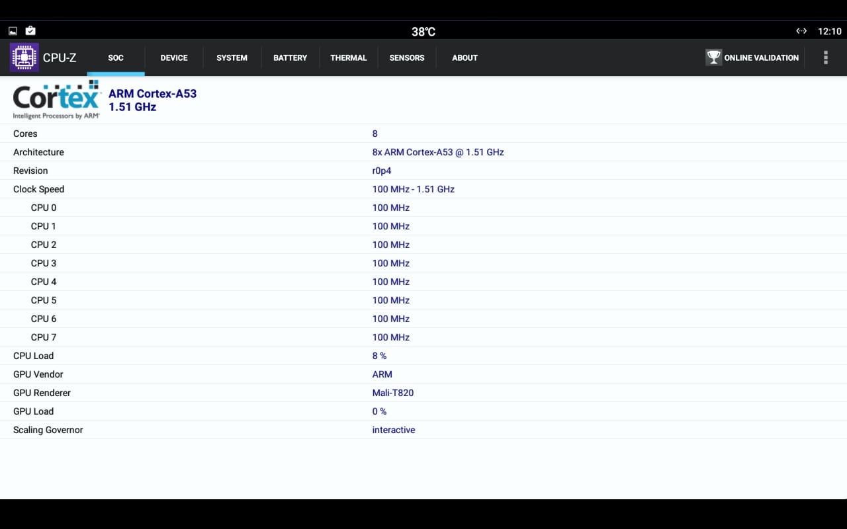Select the SENSORS tab
This screenshot has width=847, height=529.
(x=407, y=58)
